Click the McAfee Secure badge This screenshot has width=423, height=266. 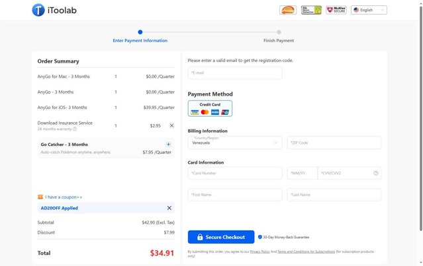coord(336,10)
